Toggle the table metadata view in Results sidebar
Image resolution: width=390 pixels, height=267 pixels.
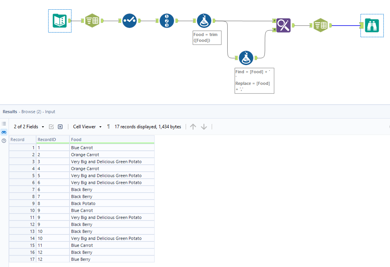(4, 123)
